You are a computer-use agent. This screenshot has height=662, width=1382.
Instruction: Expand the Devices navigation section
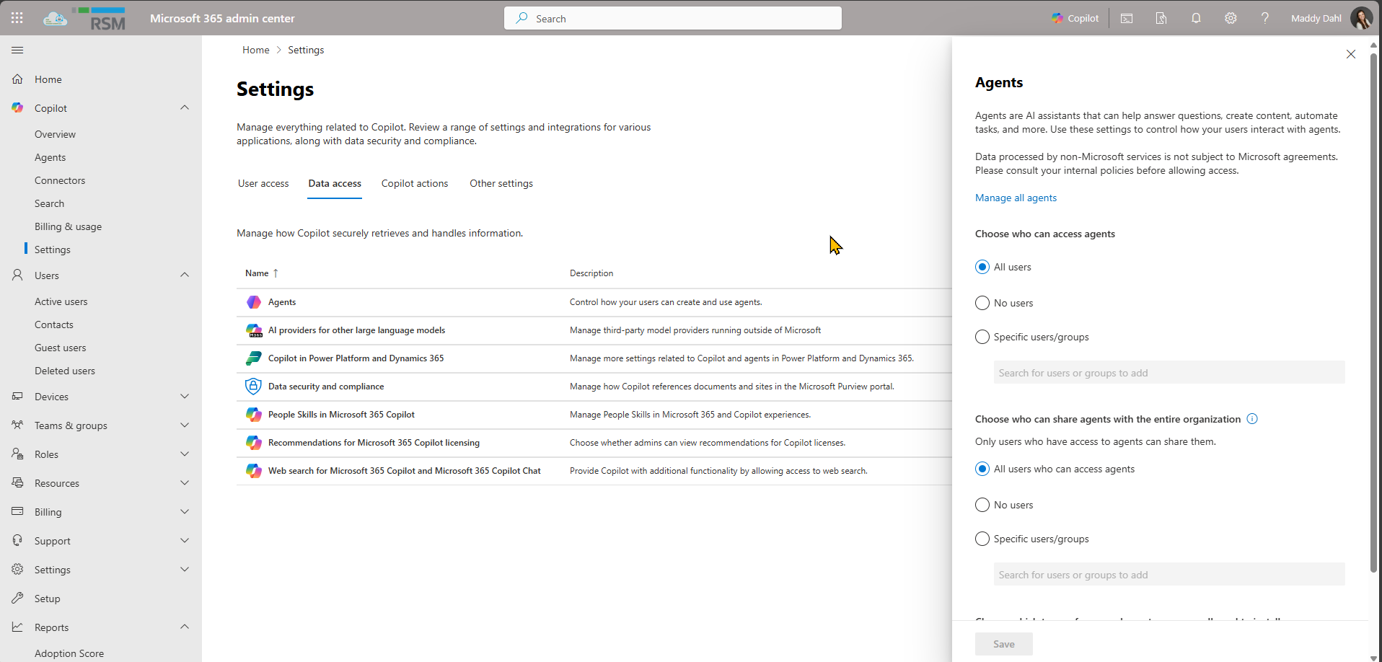[185, 397]
